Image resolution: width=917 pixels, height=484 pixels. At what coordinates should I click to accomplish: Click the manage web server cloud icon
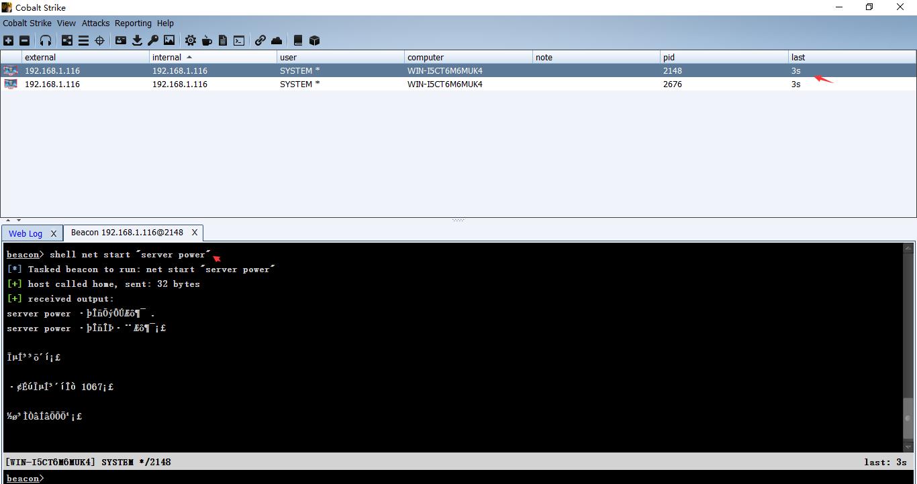click(277, 40)
